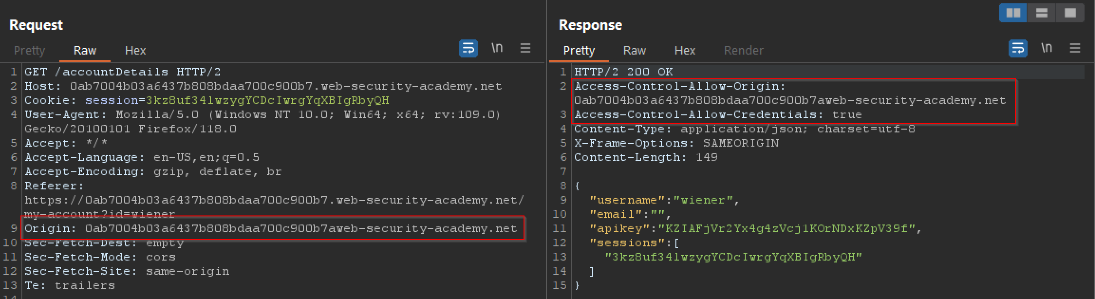Toggle word wrap in Response panel
Viewport: 1095px width, 299px height.
(x=1018, y=48)
